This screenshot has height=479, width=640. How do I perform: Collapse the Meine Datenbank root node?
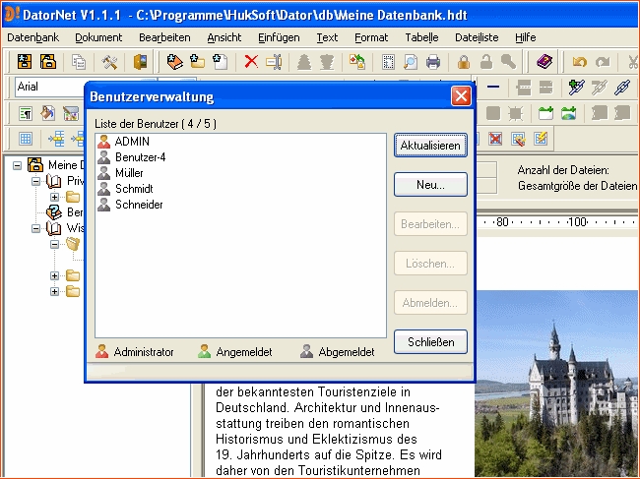18,165
